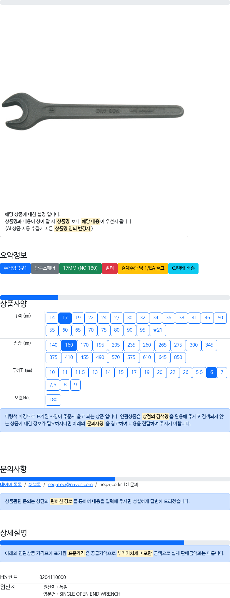Viewport: 230px width, 598px height.
Task: Click model number 180 button
Action: (x=54, y=400)
